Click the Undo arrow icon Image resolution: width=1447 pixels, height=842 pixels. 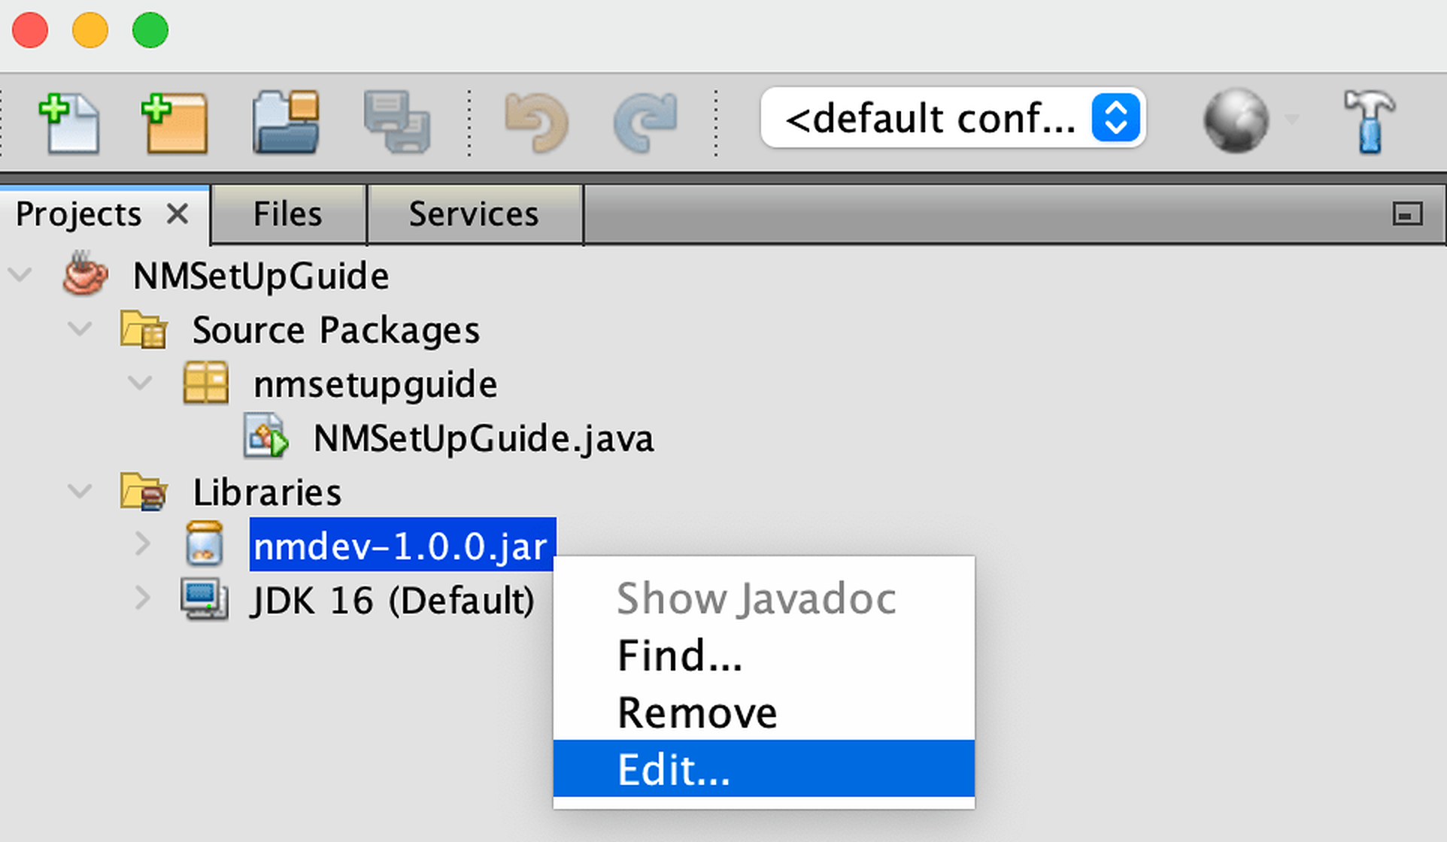coord(536,123)
